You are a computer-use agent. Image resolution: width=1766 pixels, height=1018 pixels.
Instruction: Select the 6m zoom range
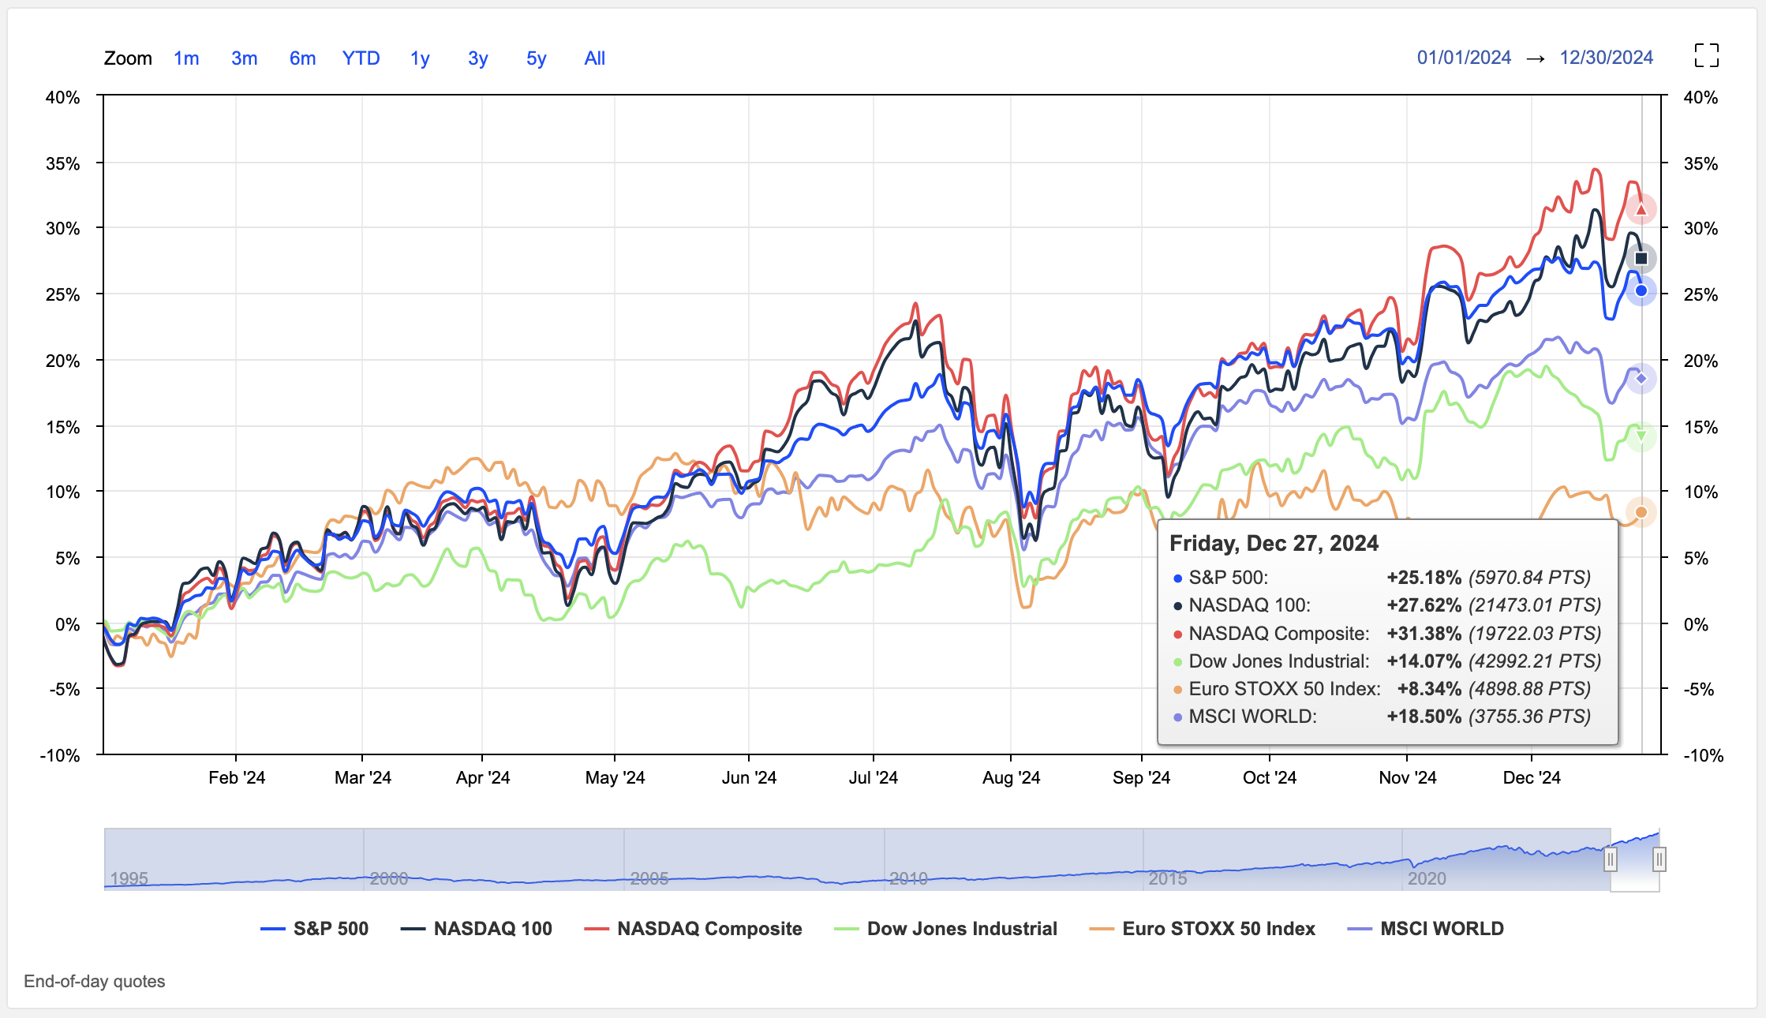pos(302,58)
